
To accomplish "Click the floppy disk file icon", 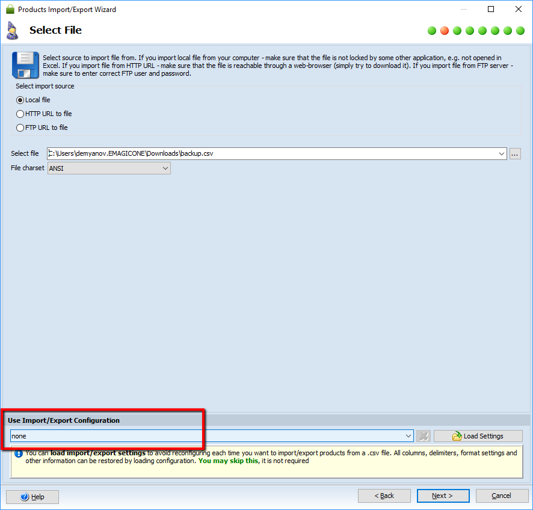I will [x=25, y=65].
